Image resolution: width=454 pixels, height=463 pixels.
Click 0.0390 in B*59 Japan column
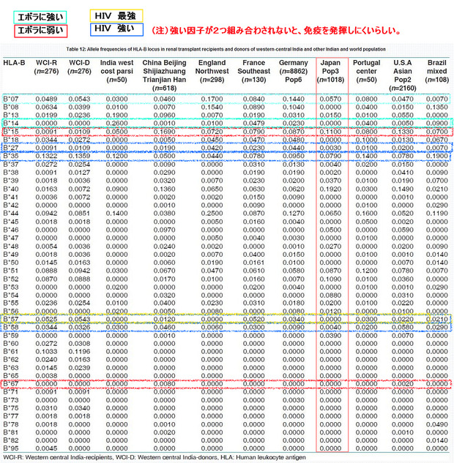tap(330, 336)
